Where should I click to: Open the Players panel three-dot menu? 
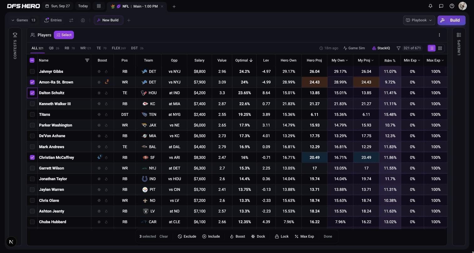[x=439, y=35]
